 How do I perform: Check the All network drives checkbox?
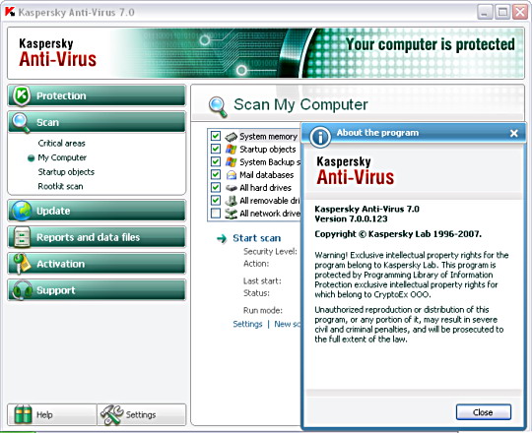point(216,214)
